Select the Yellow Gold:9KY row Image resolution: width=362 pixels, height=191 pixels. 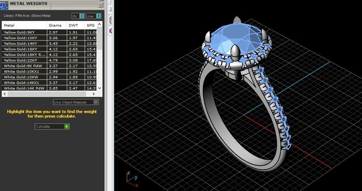49,32
